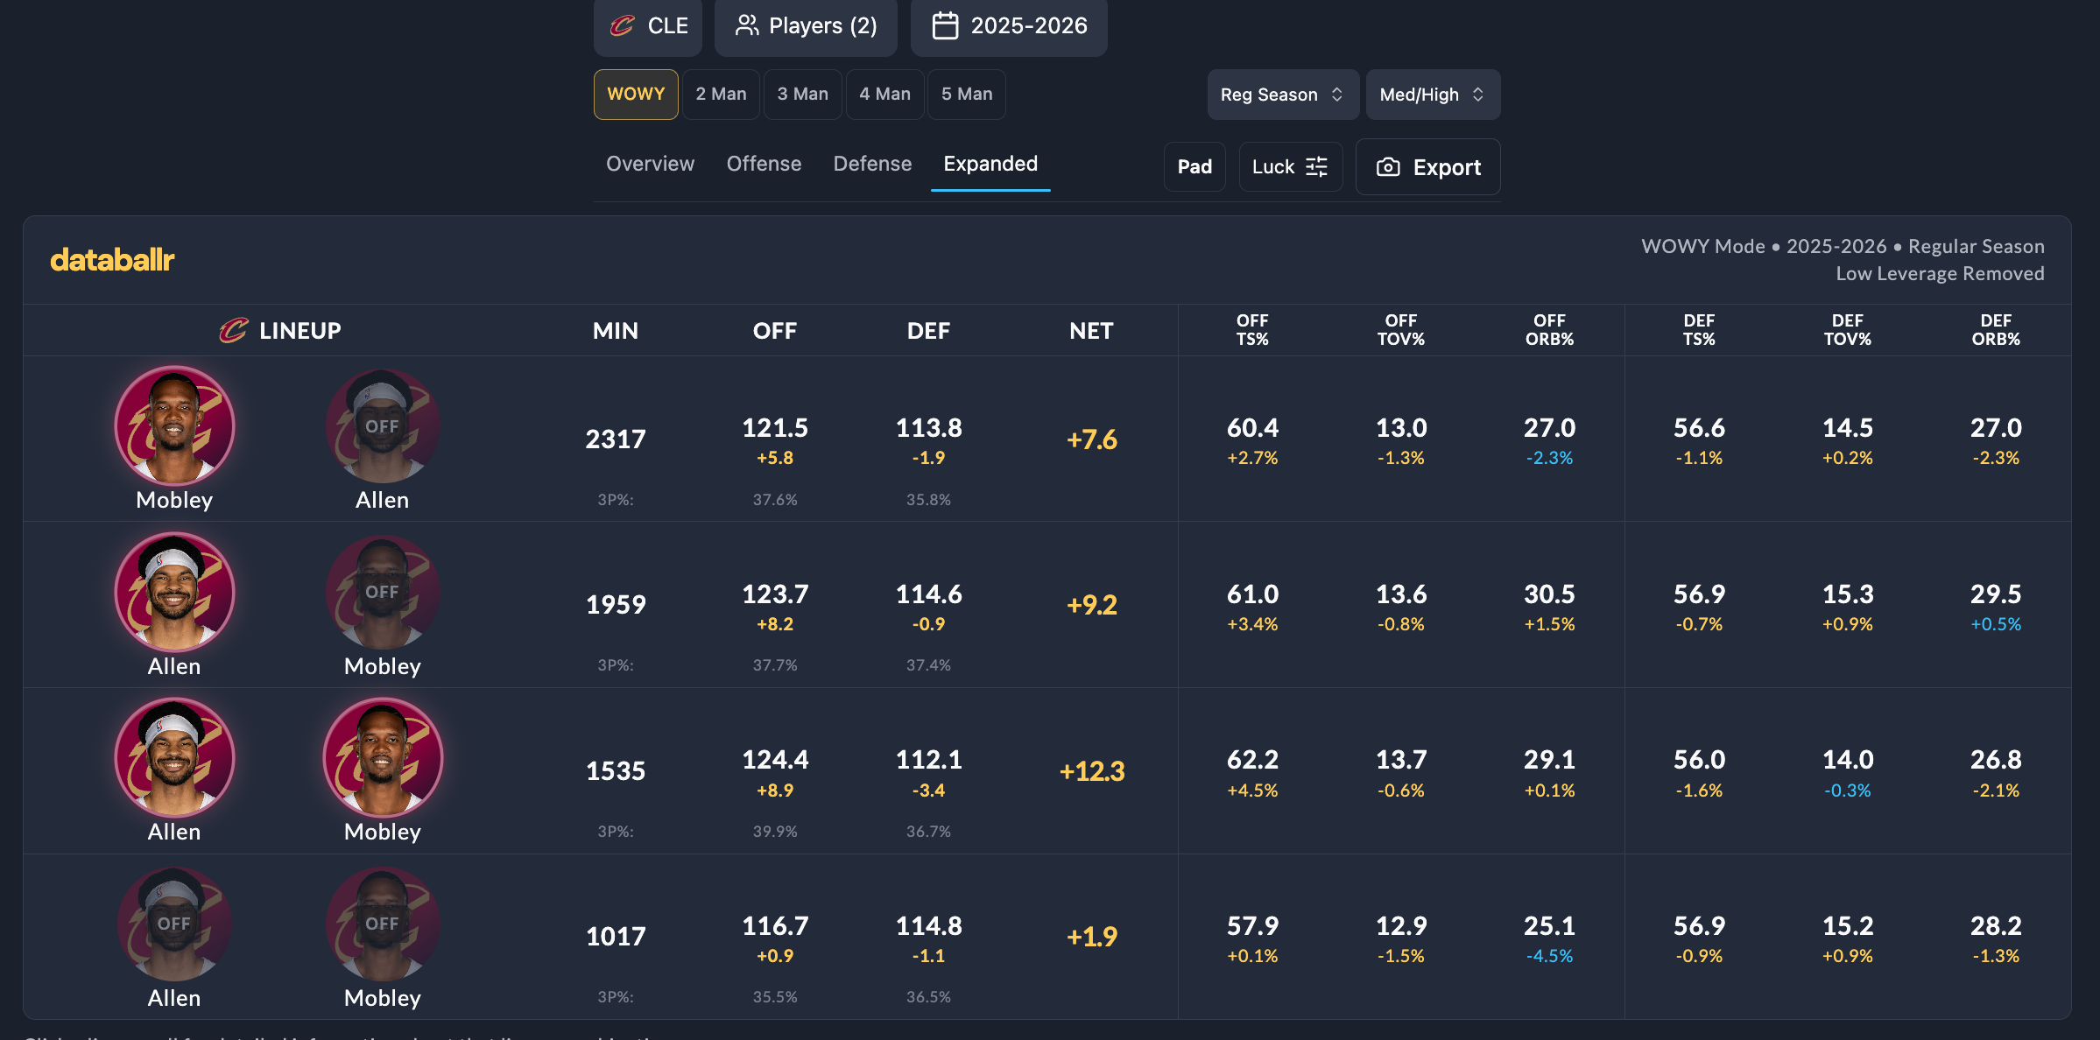Image resolution: width=2100 pixels, height=1040 pixels.
Task: Switch to the Overview tab
Action: pyautogui.click(x=650, y=164)
